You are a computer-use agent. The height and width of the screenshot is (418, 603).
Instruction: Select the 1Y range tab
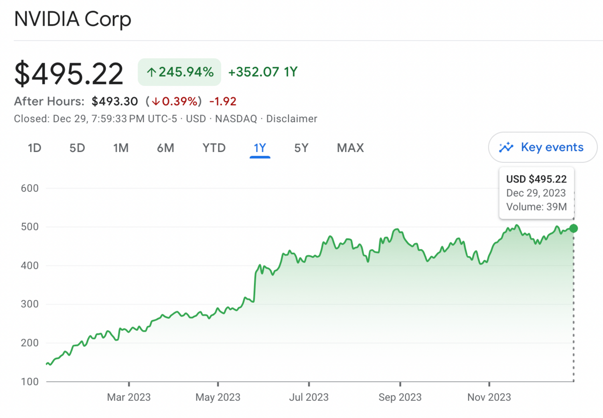[260, 148]
